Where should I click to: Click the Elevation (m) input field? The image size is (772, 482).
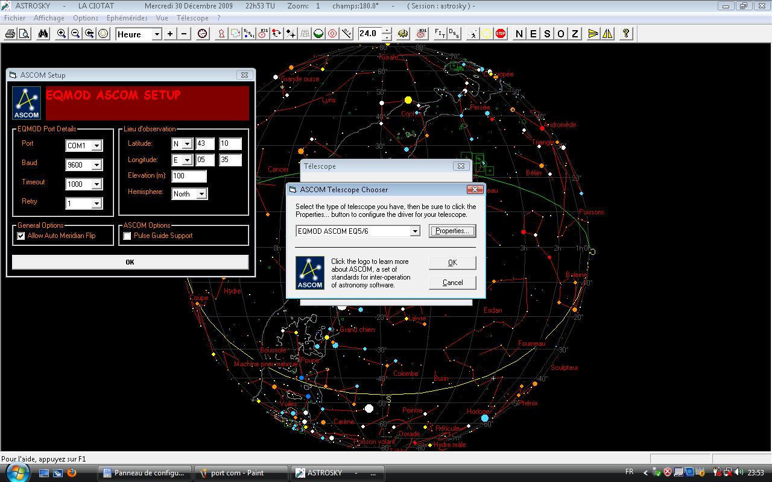tap(189, 176)
